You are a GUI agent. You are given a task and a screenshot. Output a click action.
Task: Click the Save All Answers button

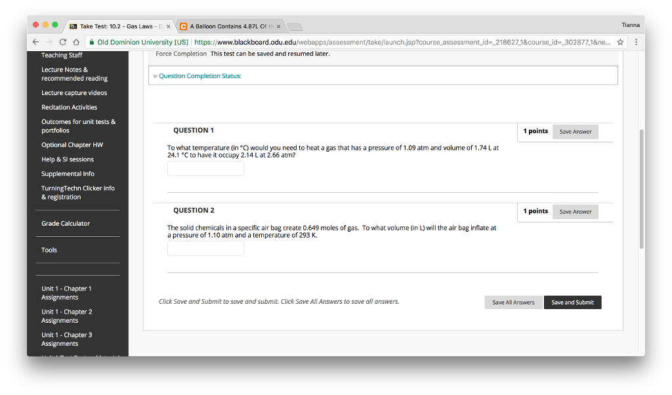[513, 302]
